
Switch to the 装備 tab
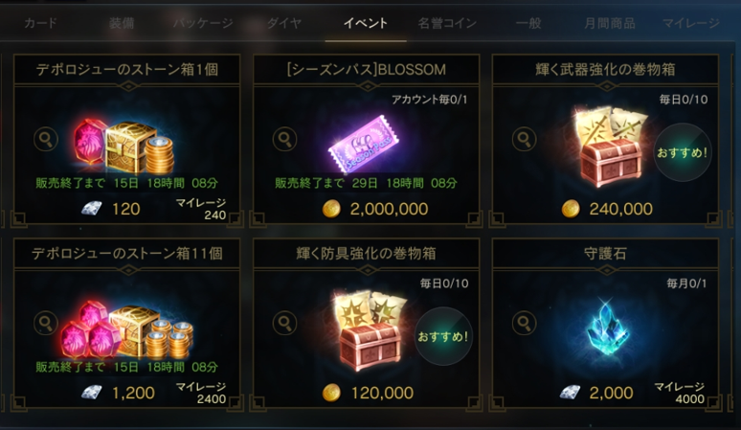click(x=122, y=23)
